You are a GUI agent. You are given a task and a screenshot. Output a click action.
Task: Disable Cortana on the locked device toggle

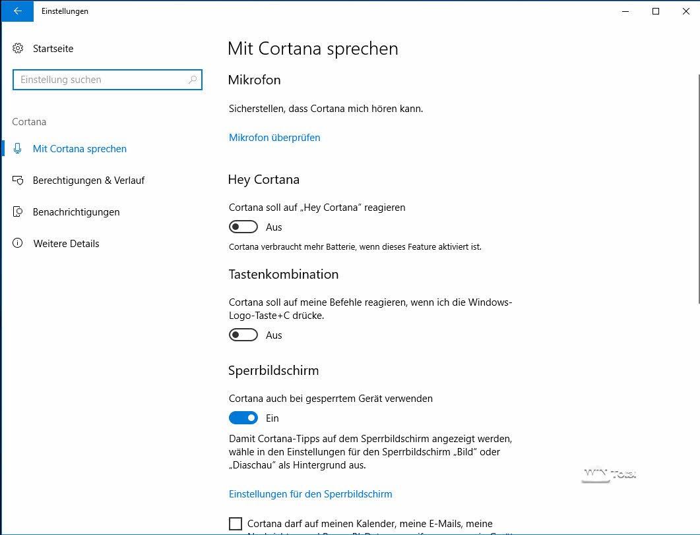coord(243,418)
